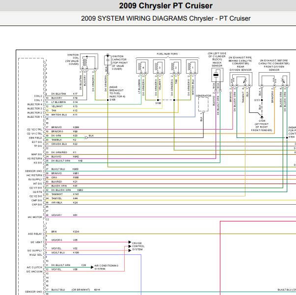
Task: Click the ignition coil symbol box
Action: click(x=89, y=61)
